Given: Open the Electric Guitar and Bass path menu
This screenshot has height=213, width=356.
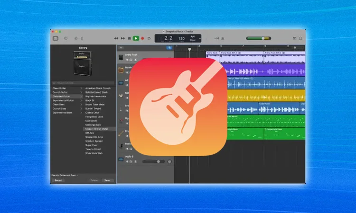Looking at the screenshot, I should point(65,175).
